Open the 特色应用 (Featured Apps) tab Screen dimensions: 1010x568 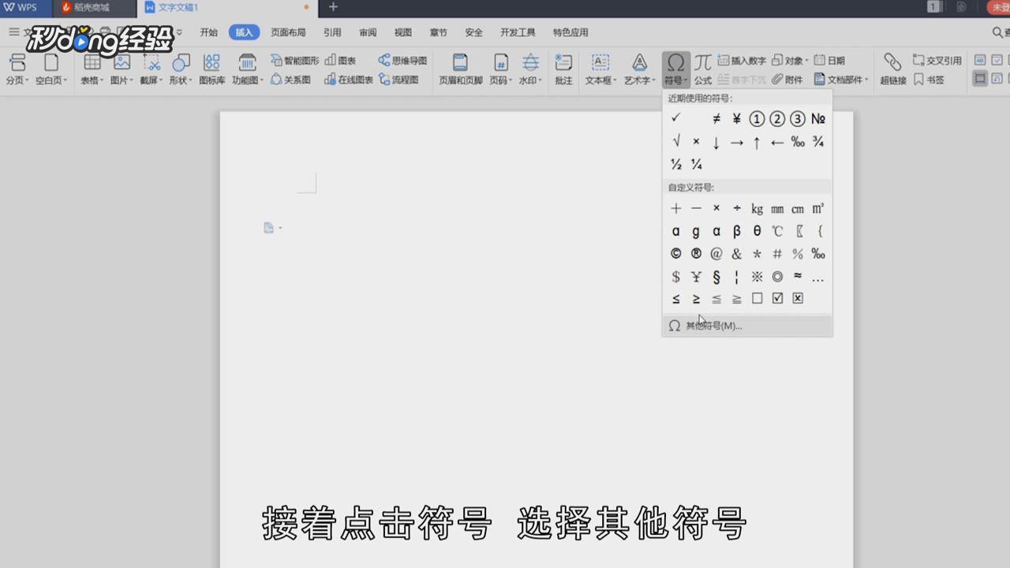[570, 32]
